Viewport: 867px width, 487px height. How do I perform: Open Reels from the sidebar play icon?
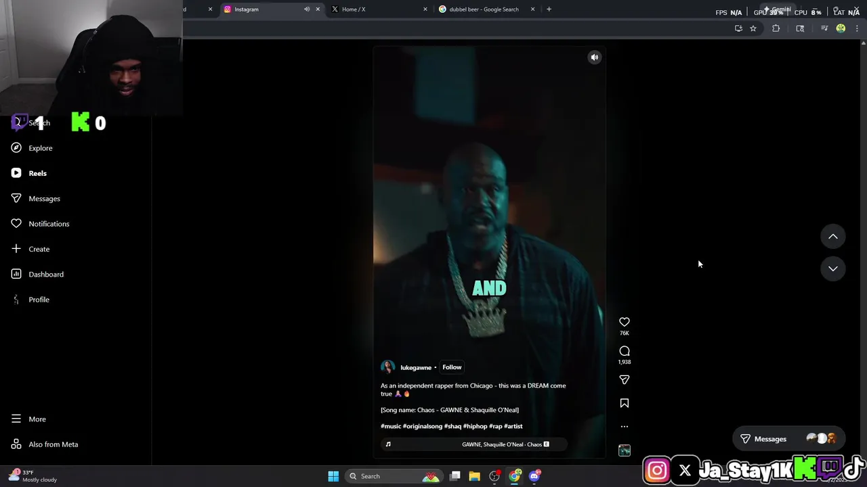point(16,173)
